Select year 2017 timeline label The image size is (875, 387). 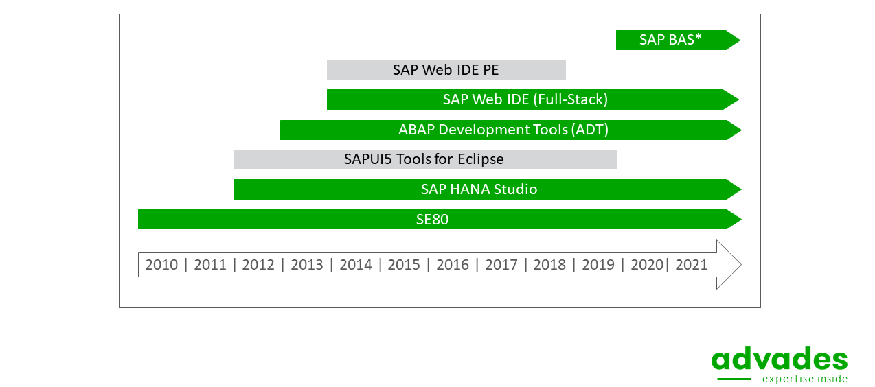[501, 265]
